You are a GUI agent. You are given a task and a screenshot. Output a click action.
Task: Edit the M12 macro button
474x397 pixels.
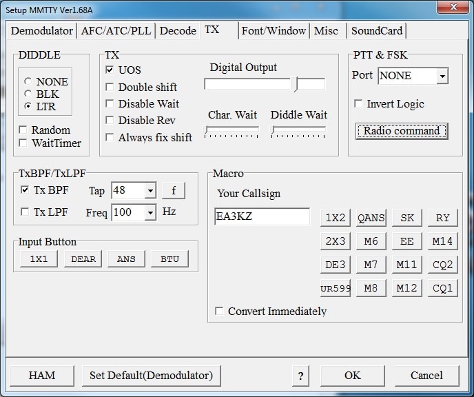tap(407, 288)
